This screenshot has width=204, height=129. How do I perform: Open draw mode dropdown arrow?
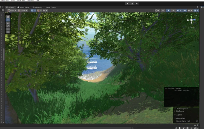click(159, 10)
